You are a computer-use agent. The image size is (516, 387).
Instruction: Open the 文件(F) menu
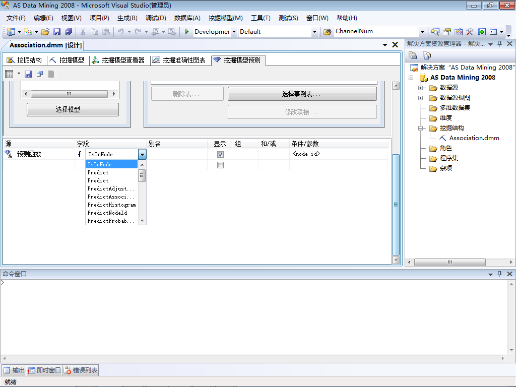(x=16, y=18)
